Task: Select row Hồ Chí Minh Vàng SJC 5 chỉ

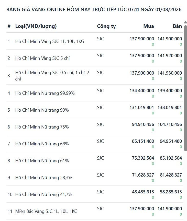Action: tap(95, 58)
